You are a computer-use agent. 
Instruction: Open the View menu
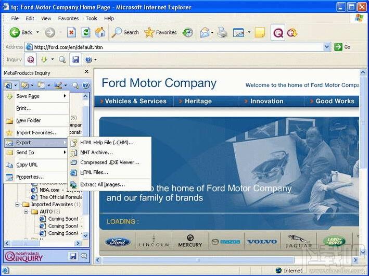point(46,18)
